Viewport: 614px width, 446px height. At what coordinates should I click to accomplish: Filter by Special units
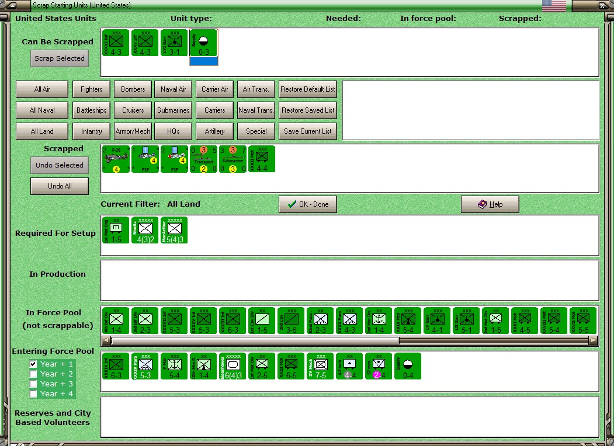coord(256,131)
